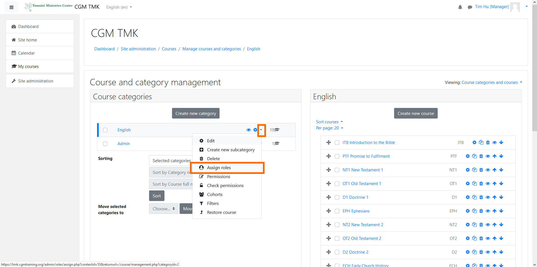Viewport: 537px width, 267px height.
Task: Open My courses in sidebar
Action: tap(40, 67)
